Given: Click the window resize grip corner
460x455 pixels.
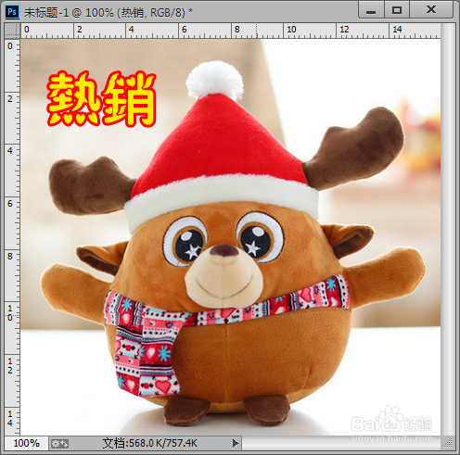Looking at the screenshot, I should click(448, 444).
